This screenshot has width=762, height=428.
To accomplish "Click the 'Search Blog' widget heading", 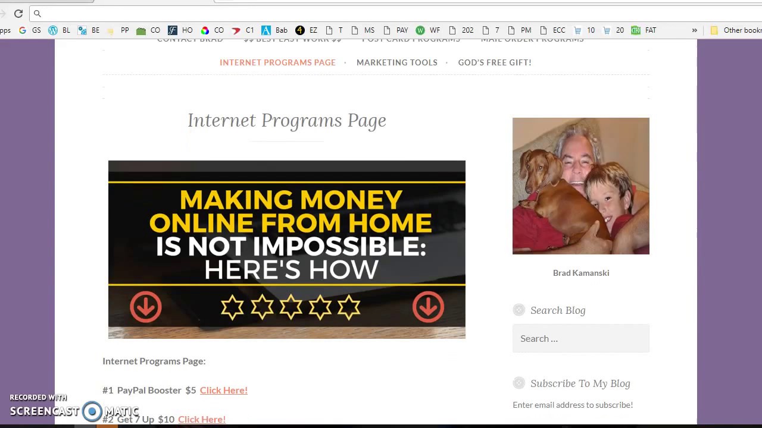I will point(558,310).
